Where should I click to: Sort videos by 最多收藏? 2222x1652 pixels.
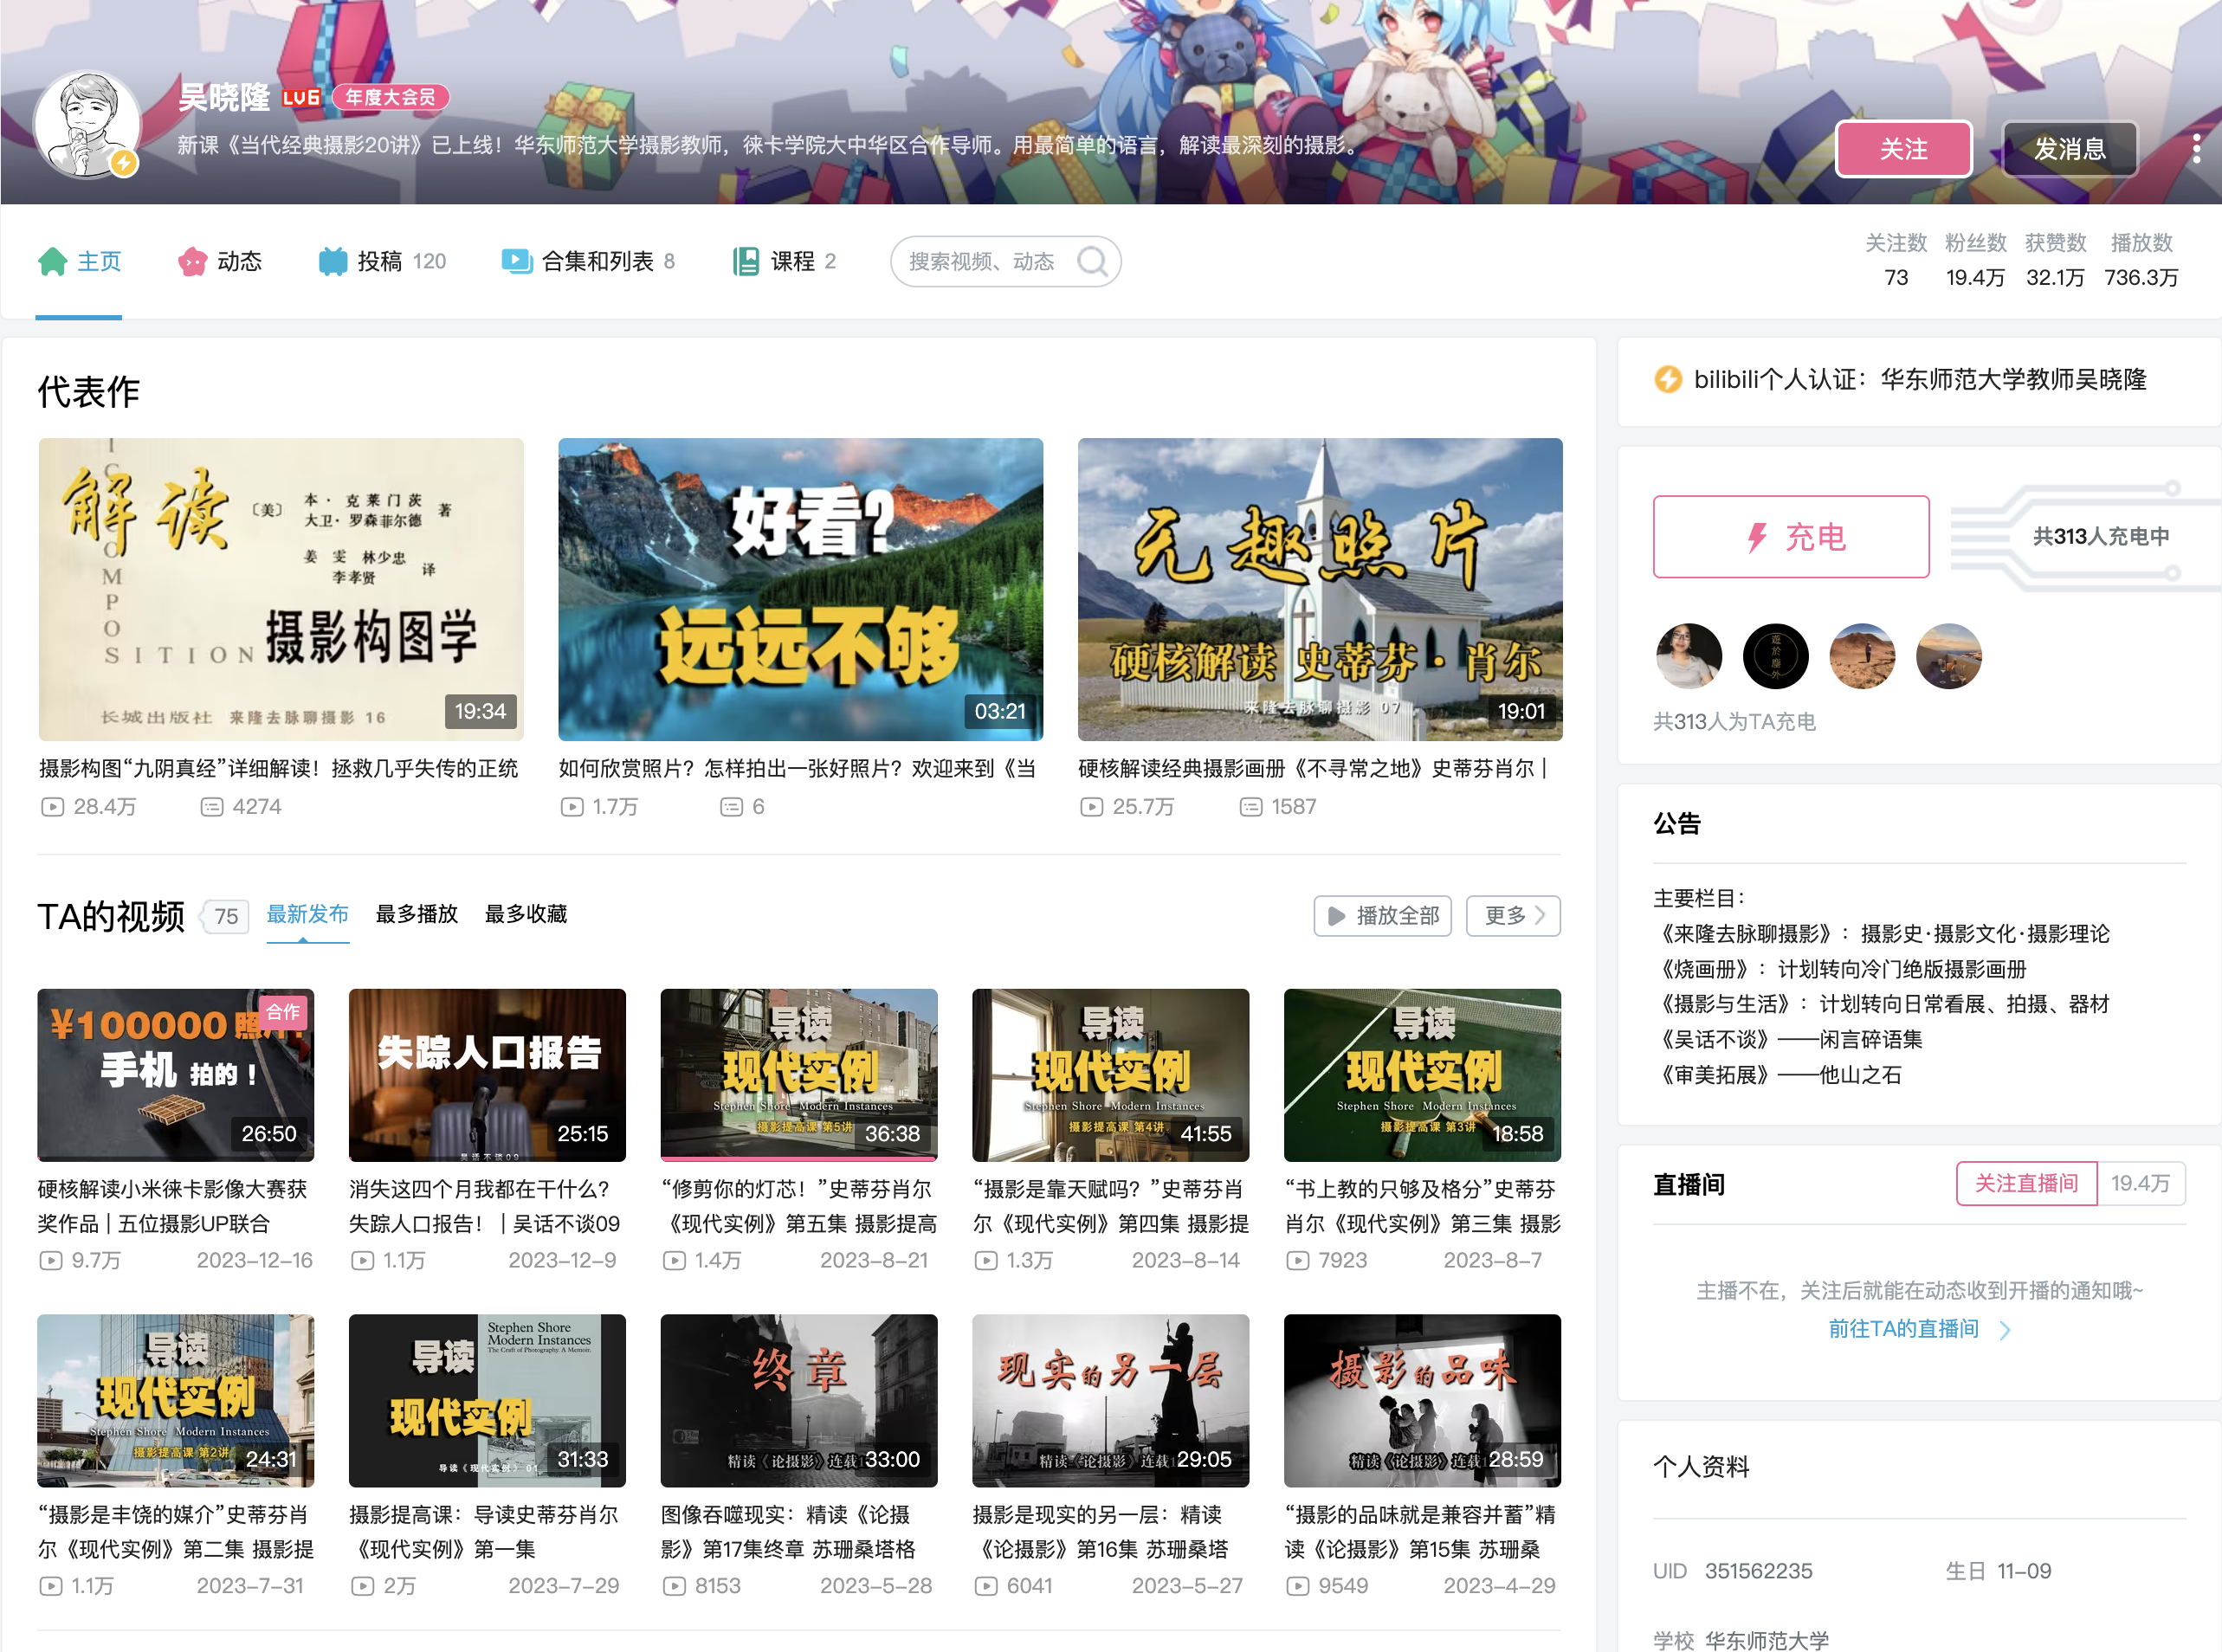pyautogui.click(x=525, y=914)
